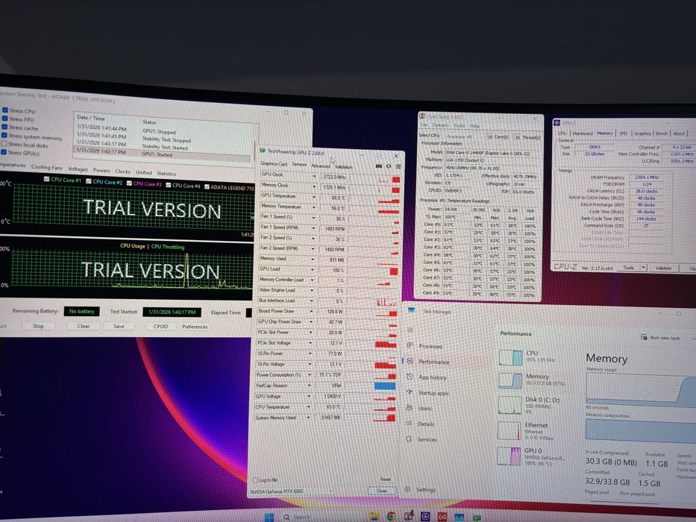Click the Save button in AIDA64
This screenshot has height=522, width=696.
(x=119, y=327)
